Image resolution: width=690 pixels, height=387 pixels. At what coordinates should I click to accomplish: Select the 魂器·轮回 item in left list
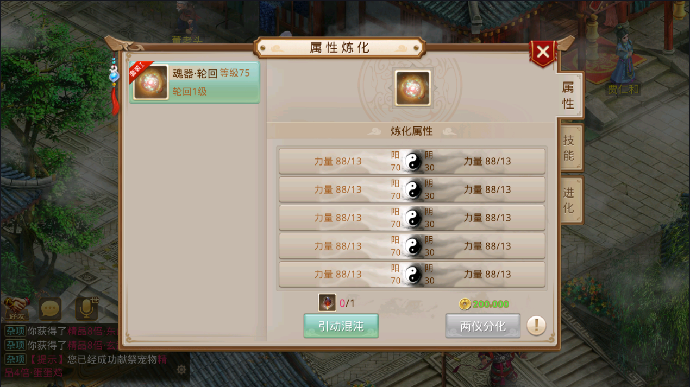[x=195, y=82]
